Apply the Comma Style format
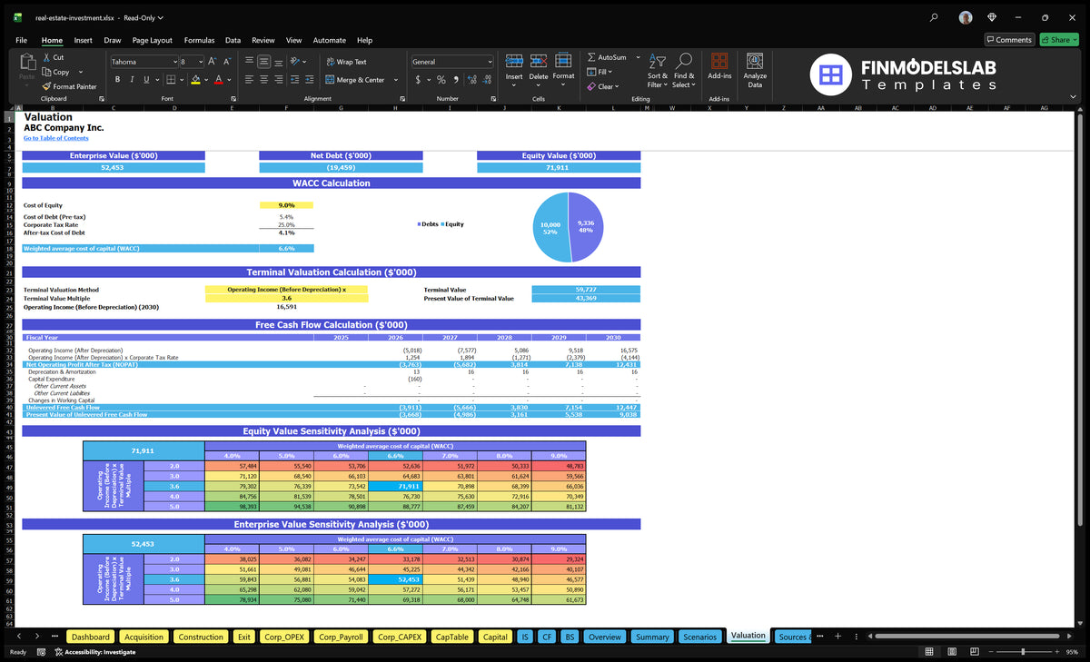 pyautogui.click(x=456, y=80)
